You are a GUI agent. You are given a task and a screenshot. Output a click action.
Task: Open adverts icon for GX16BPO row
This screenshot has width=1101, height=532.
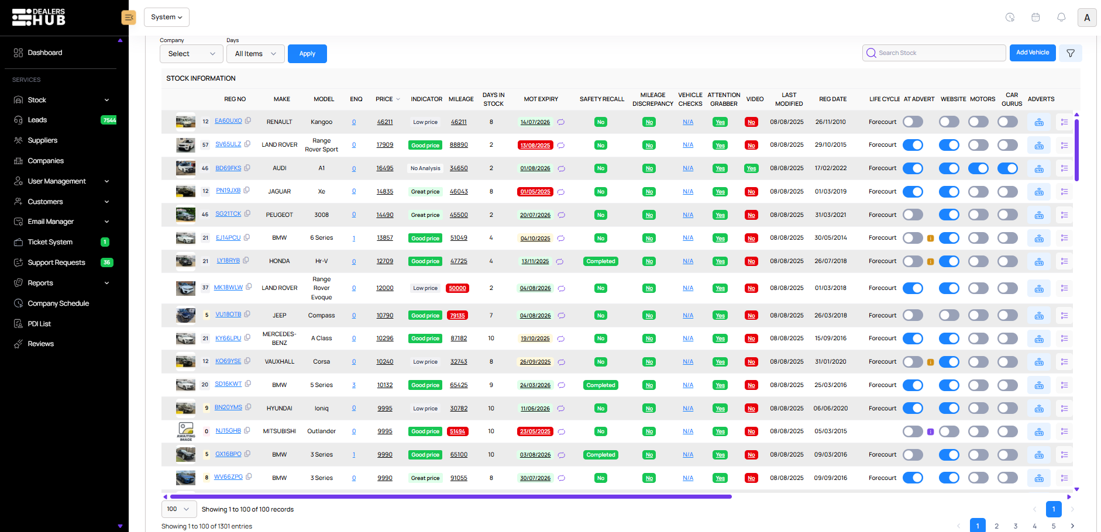[x=1039, y=455]
